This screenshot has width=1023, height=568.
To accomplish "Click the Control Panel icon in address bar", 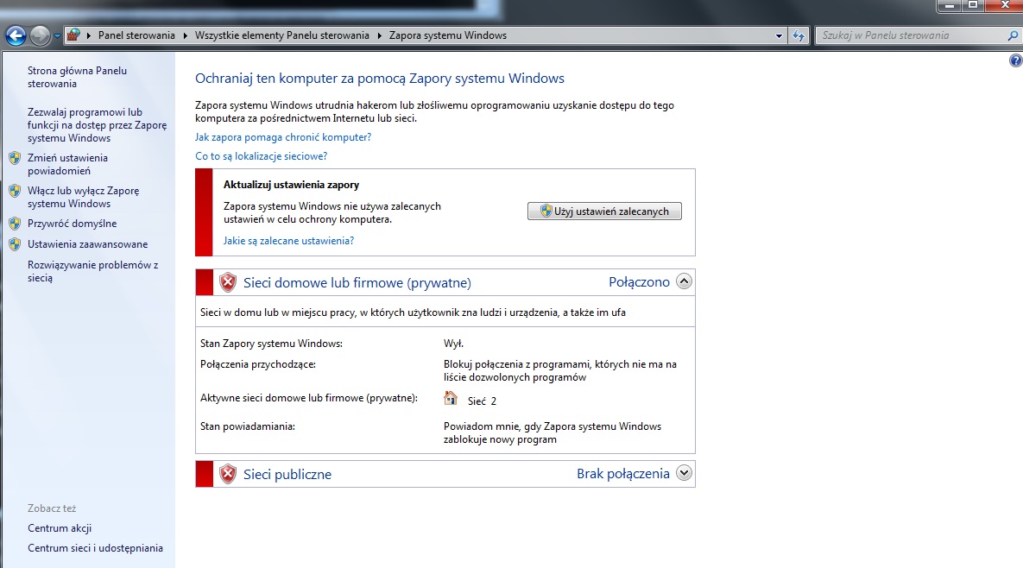I will (x=73, y=35).
